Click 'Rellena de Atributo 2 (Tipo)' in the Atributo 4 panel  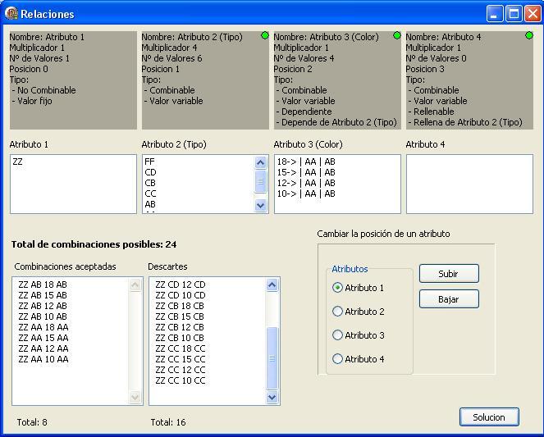(x=468, y=122)
